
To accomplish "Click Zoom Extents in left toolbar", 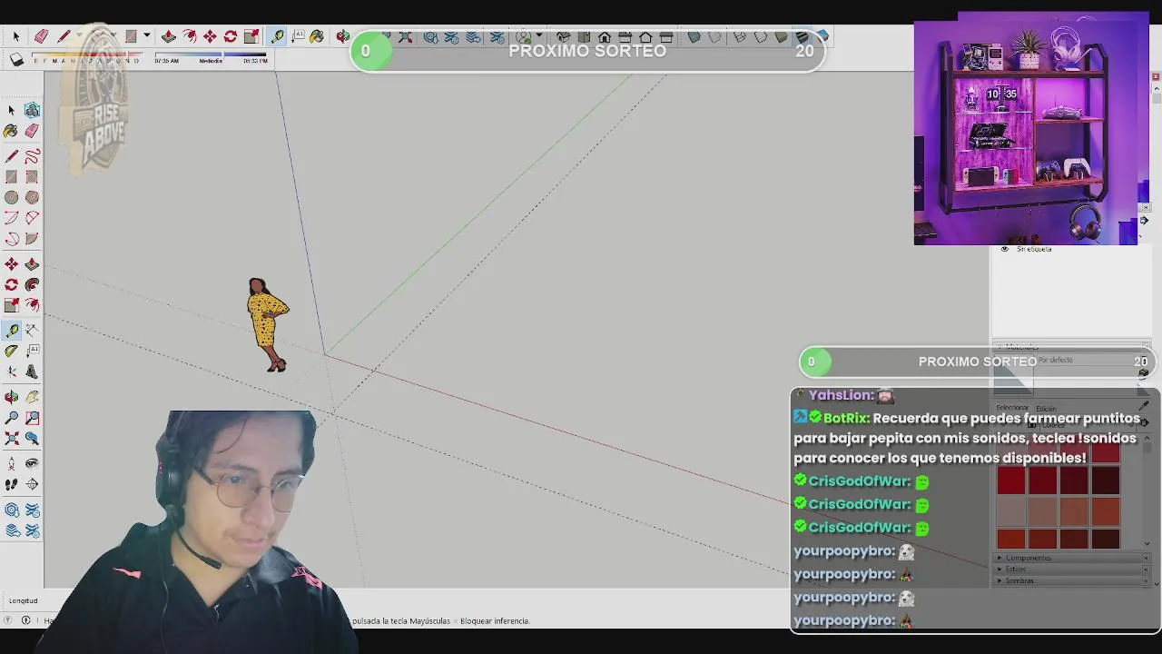I will point(12,439).
